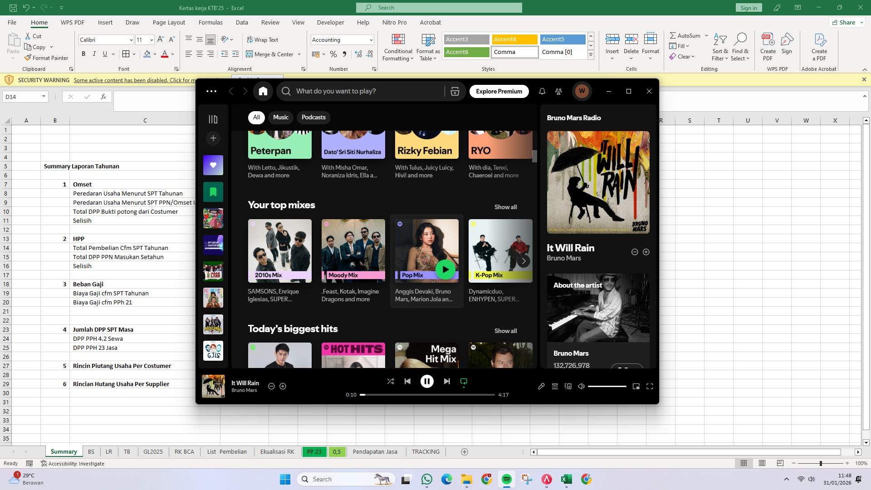Toggle Wrap Text in Excel ribbon

[x=262, y=40]
